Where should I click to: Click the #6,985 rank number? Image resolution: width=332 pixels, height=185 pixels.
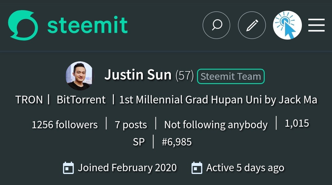(x=177, y=142)
